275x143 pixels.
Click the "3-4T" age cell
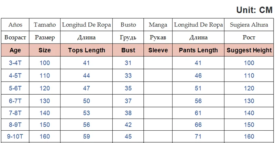[15, 63]
